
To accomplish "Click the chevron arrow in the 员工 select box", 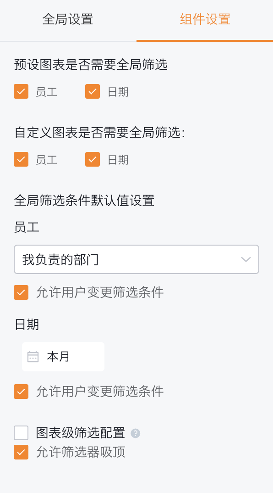I will (x=246, y=259).
